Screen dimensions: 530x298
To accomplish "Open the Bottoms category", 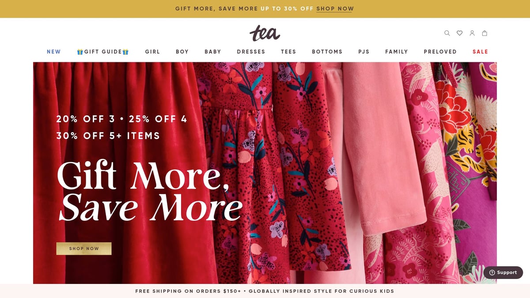I will click(x=327, y=52).
